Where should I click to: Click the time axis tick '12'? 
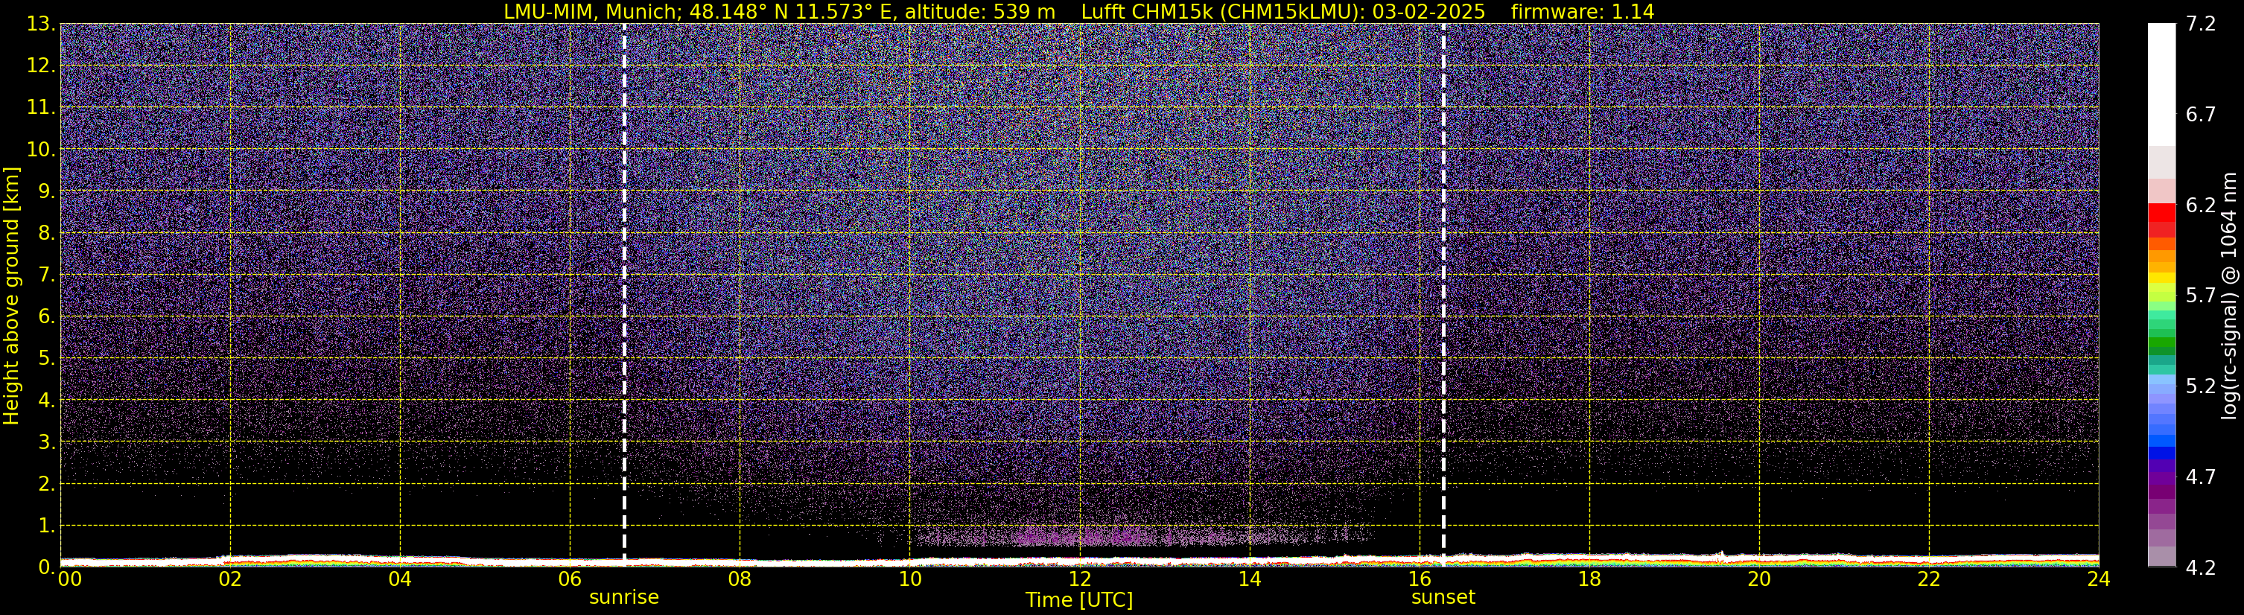(x=1079, y=579)
